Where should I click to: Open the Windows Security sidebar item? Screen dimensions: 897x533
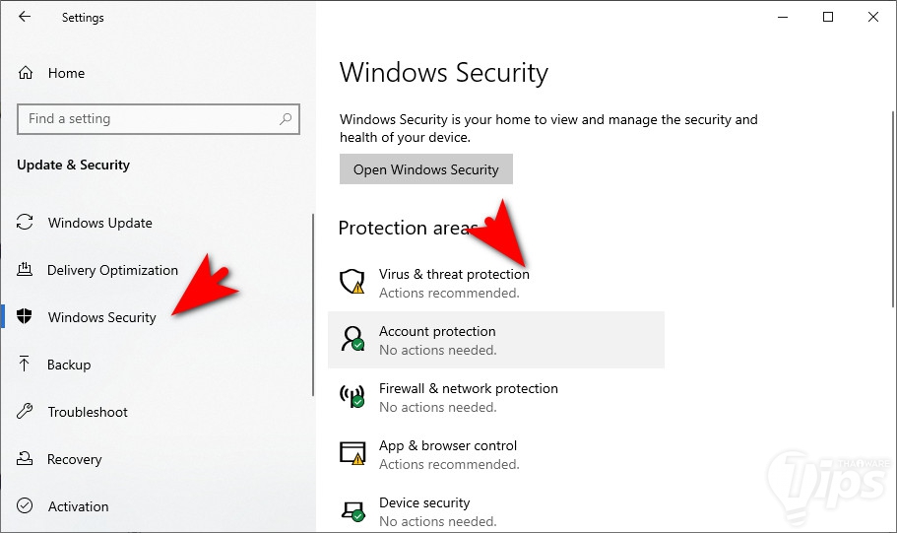pyautogui.click(x=101, y=317)
